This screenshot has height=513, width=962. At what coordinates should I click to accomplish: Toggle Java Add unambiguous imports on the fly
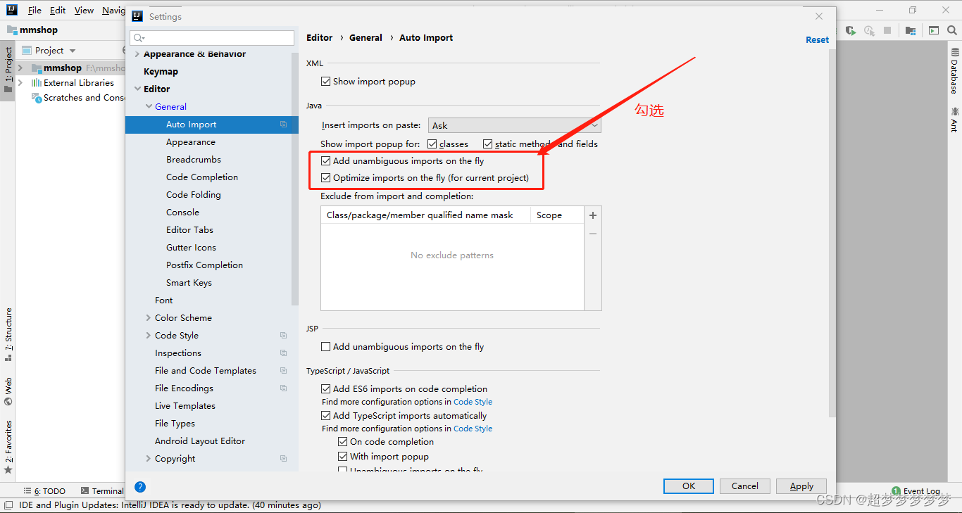point(325,161)
